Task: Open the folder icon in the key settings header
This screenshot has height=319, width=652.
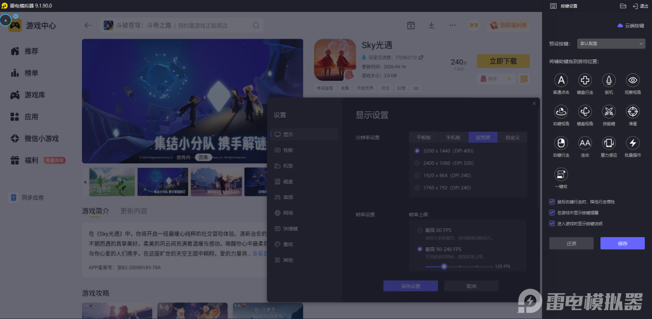Action: (623, 6)
